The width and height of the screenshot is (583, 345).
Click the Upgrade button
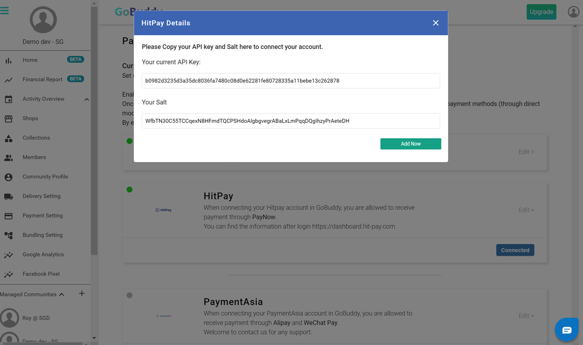click(541, 12)
